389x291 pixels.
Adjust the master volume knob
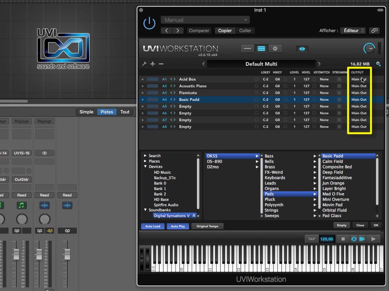(x=369, y=48)
